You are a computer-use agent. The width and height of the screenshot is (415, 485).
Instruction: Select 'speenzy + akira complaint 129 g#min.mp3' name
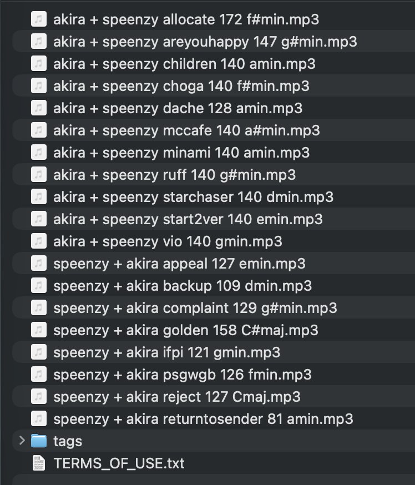click(x=195, y=308)
